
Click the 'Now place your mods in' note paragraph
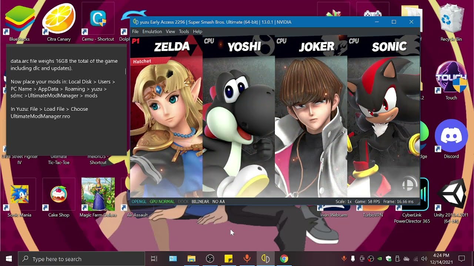pos(63,89)
